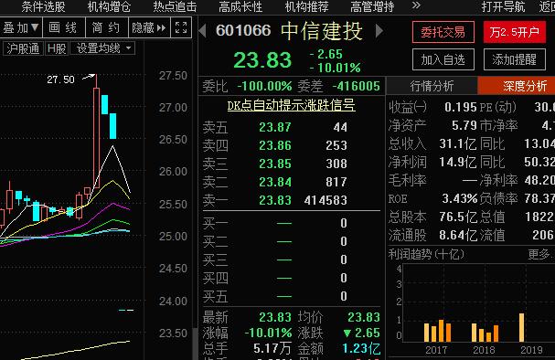Click the 卖五 price 23.87
This screenshot has height=360, width=555.
coord(275,127)
